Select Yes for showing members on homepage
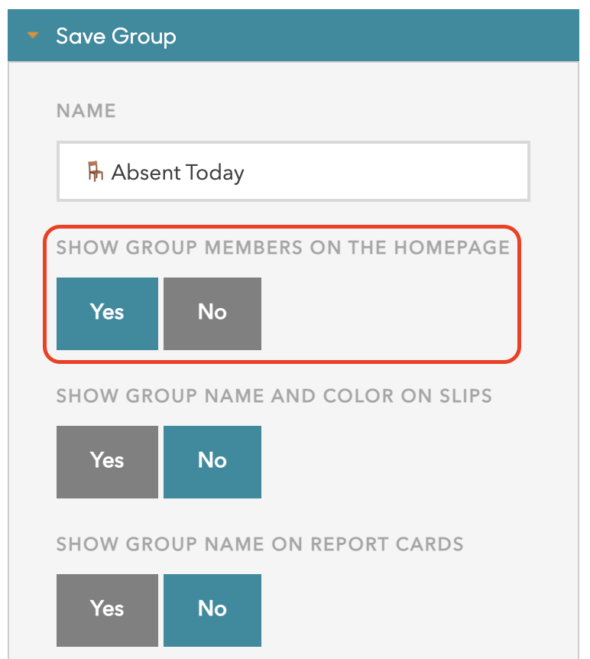The width and height of the screenshot is (590, 659). [x=107, y=313]
